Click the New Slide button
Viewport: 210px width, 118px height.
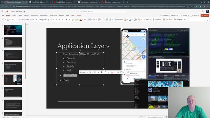coord(23,20)
